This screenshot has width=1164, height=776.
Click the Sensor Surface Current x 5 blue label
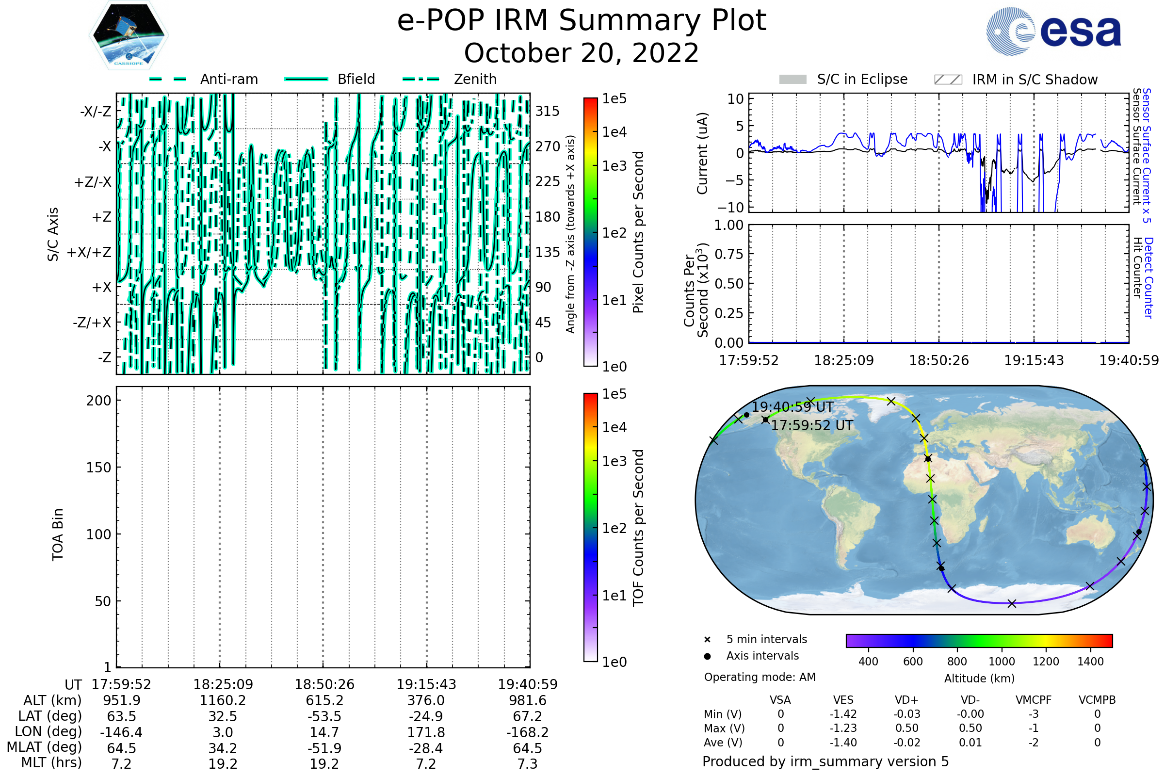click(1147, 155)
